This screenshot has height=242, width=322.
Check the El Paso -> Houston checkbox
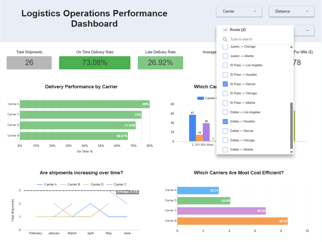pos(225,75)
